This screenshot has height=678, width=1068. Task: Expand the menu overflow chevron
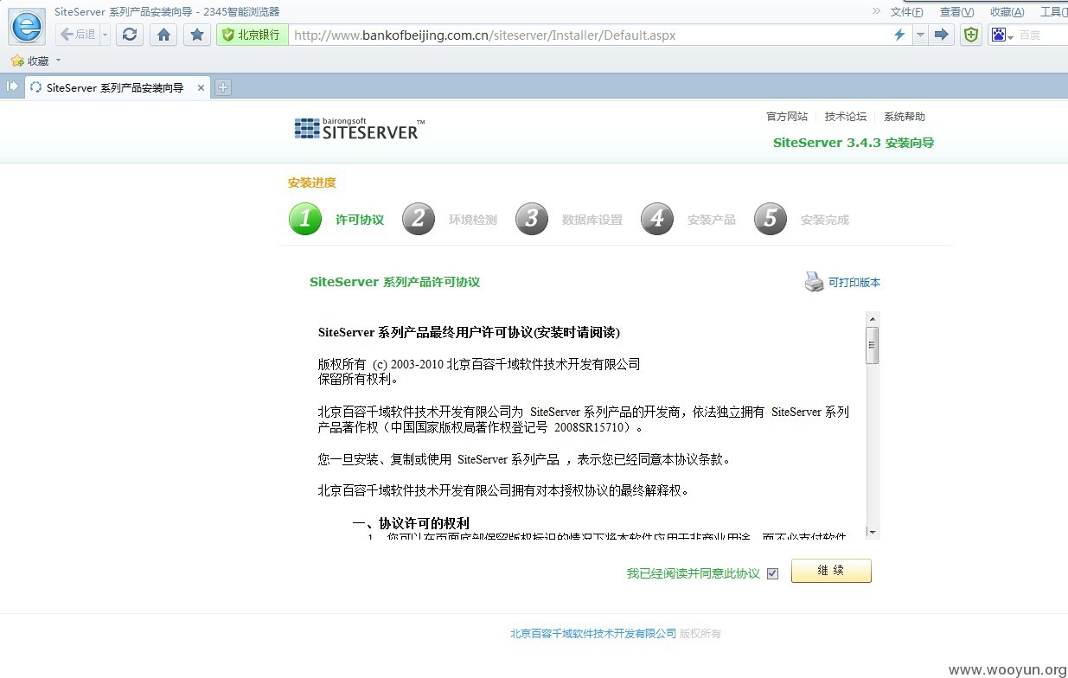click(876, 11)
